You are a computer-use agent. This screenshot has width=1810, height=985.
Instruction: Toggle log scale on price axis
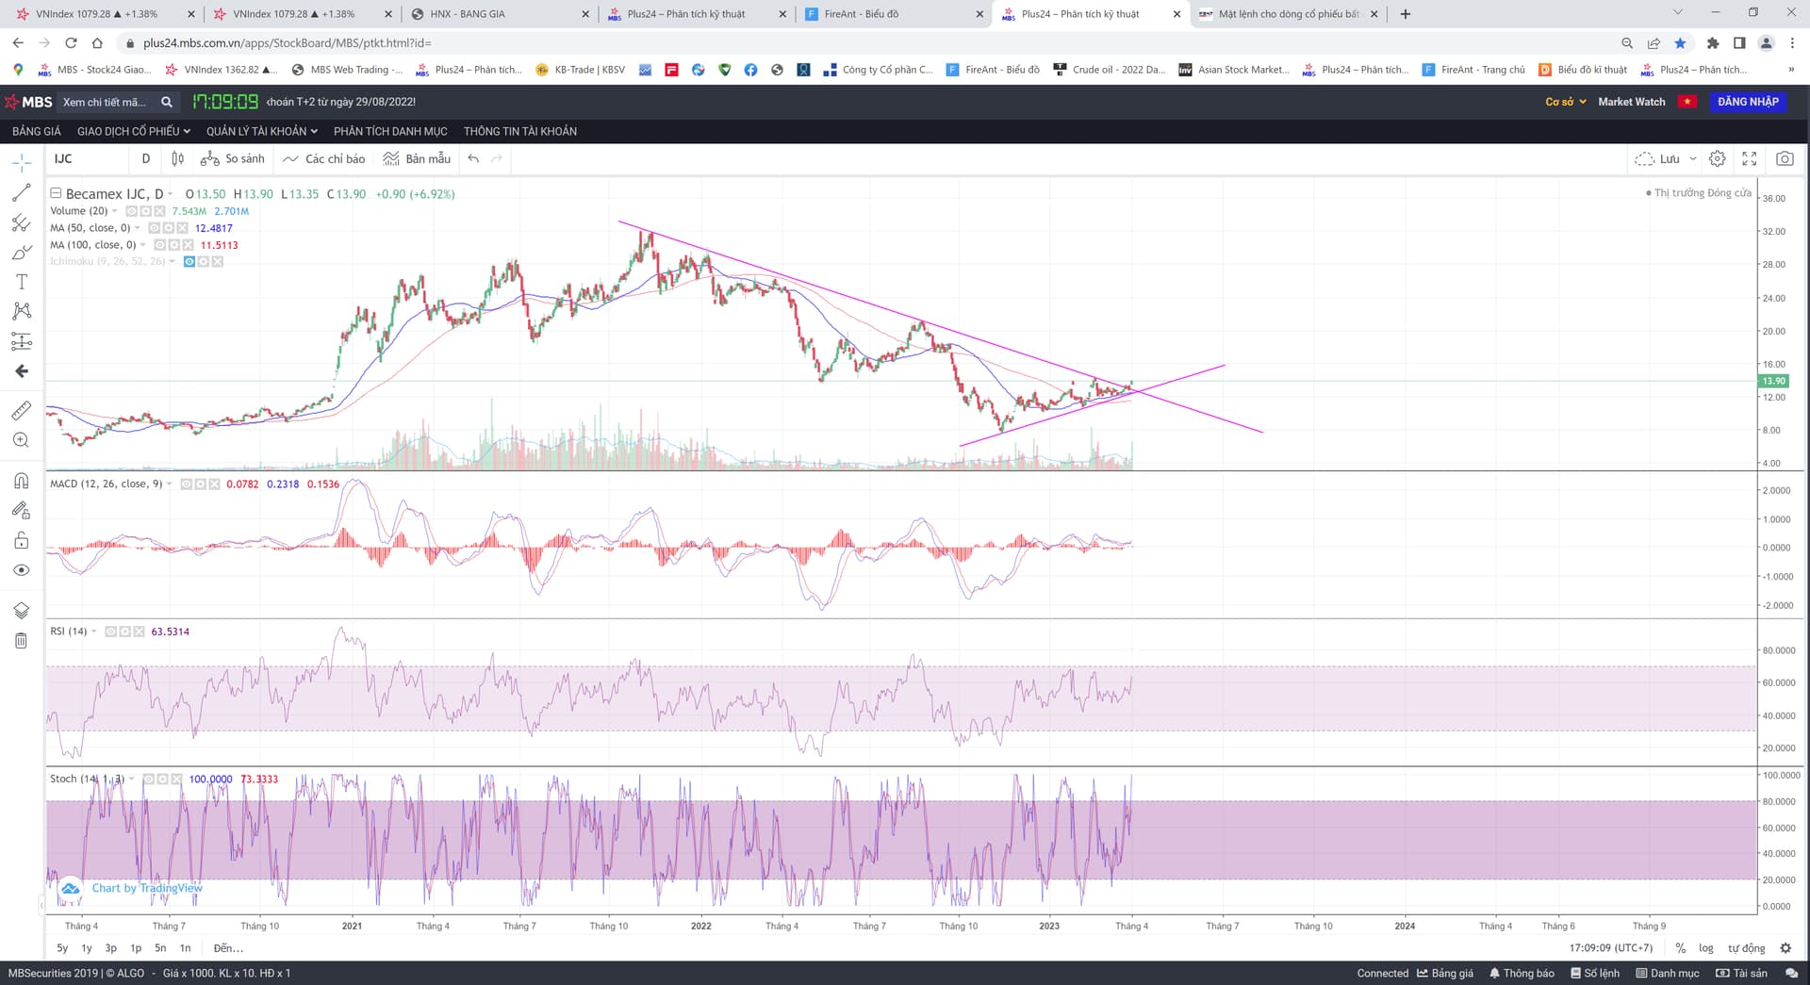pyautogui.click(x=1706, y=948)
